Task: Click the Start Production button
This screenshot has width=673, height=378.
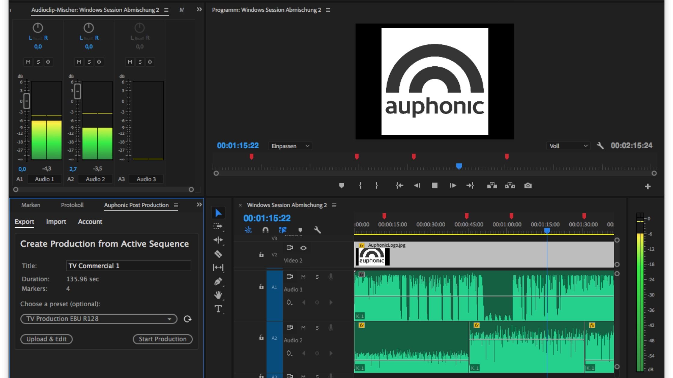Action: [163, 339]
